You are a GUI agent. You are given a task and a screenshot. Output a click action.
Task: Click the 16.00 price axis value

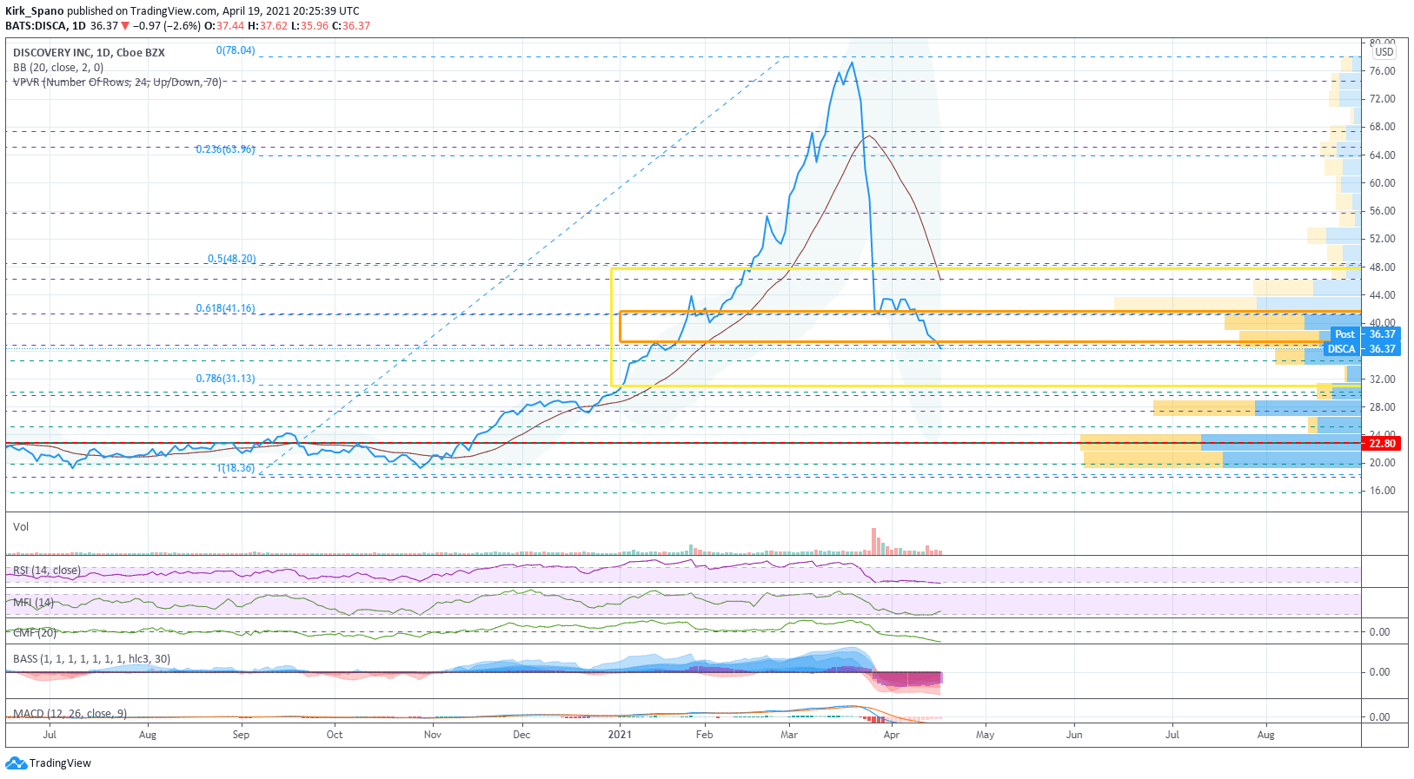click(1383, 491)
